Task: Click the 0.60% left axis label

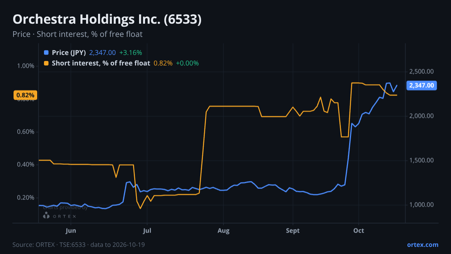Action: point(26,132)
